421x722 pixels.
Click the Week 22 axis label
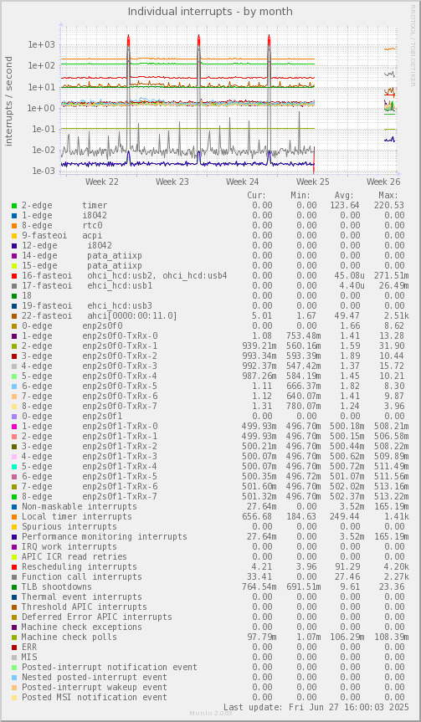[x=102, y=182]
